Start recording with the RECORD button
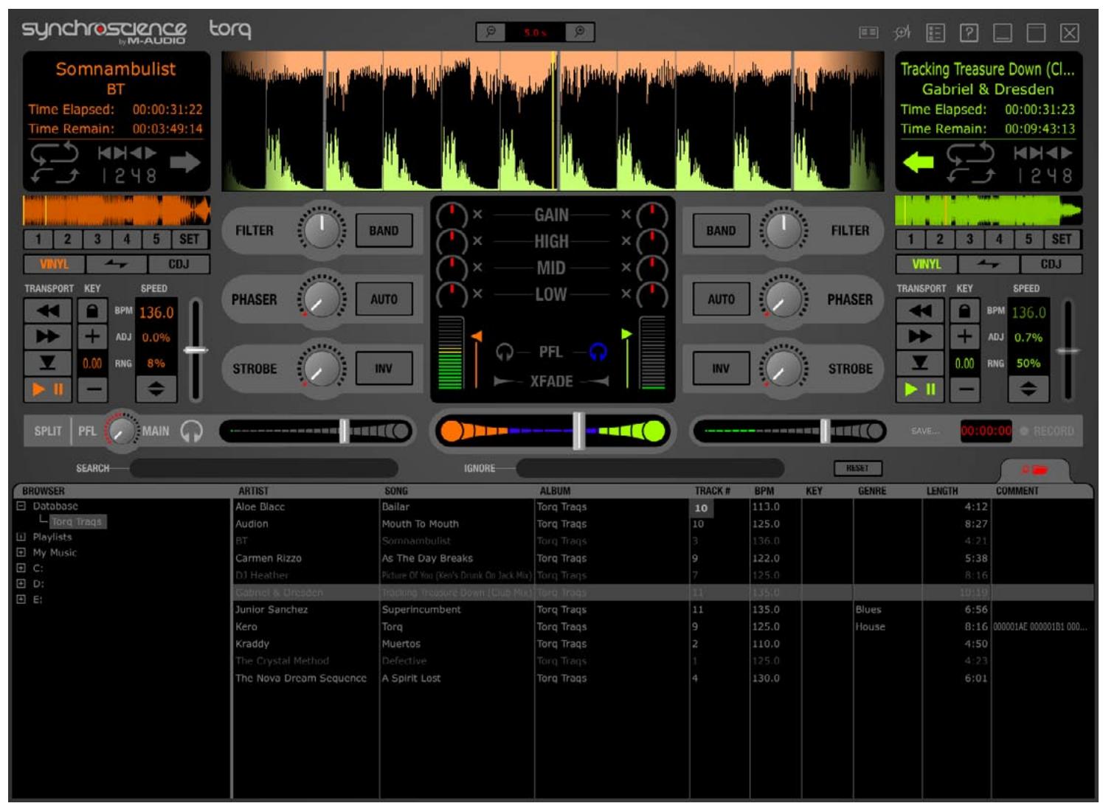 (1047, 431)
